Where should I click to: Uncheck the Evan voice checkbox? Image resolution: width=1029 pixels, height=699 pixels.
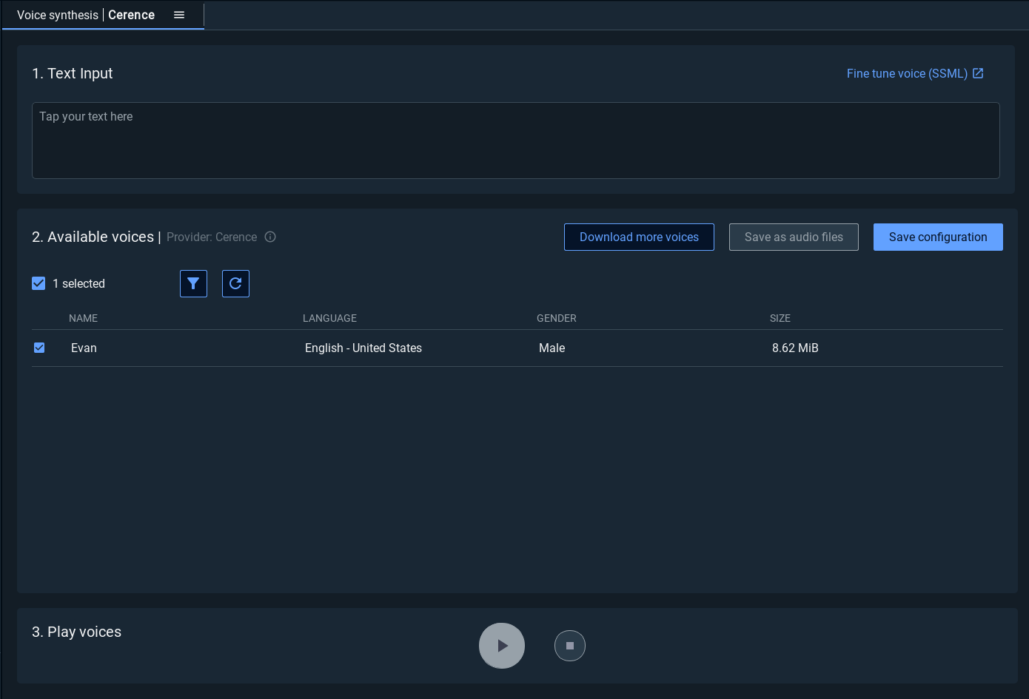point(39,348)
